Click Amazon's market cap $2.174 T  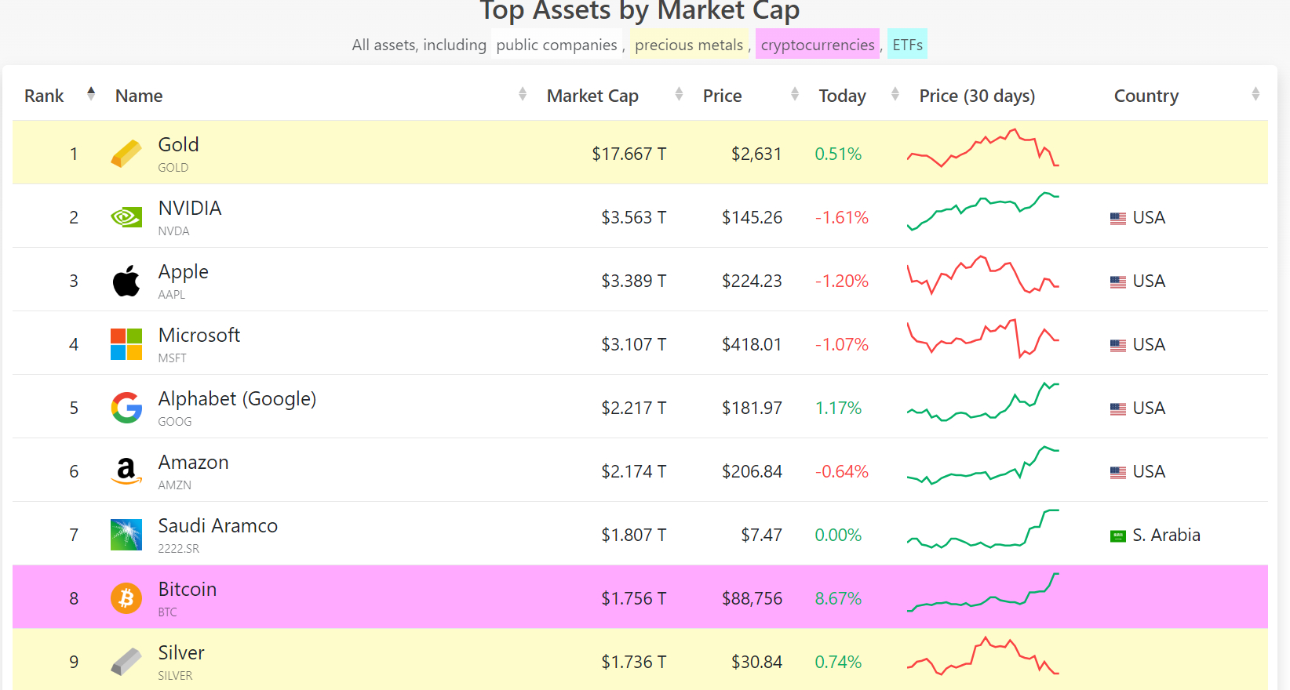coord(634,471)
